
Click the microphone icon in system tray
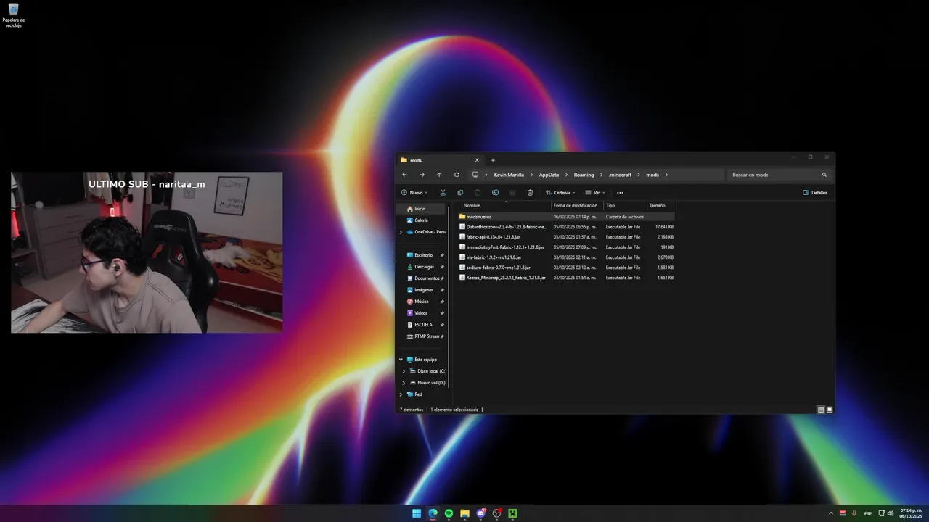854,513
